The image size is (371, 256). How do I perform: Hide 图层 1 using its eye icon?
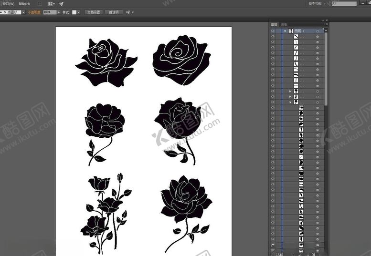click(x=273, y=31)
